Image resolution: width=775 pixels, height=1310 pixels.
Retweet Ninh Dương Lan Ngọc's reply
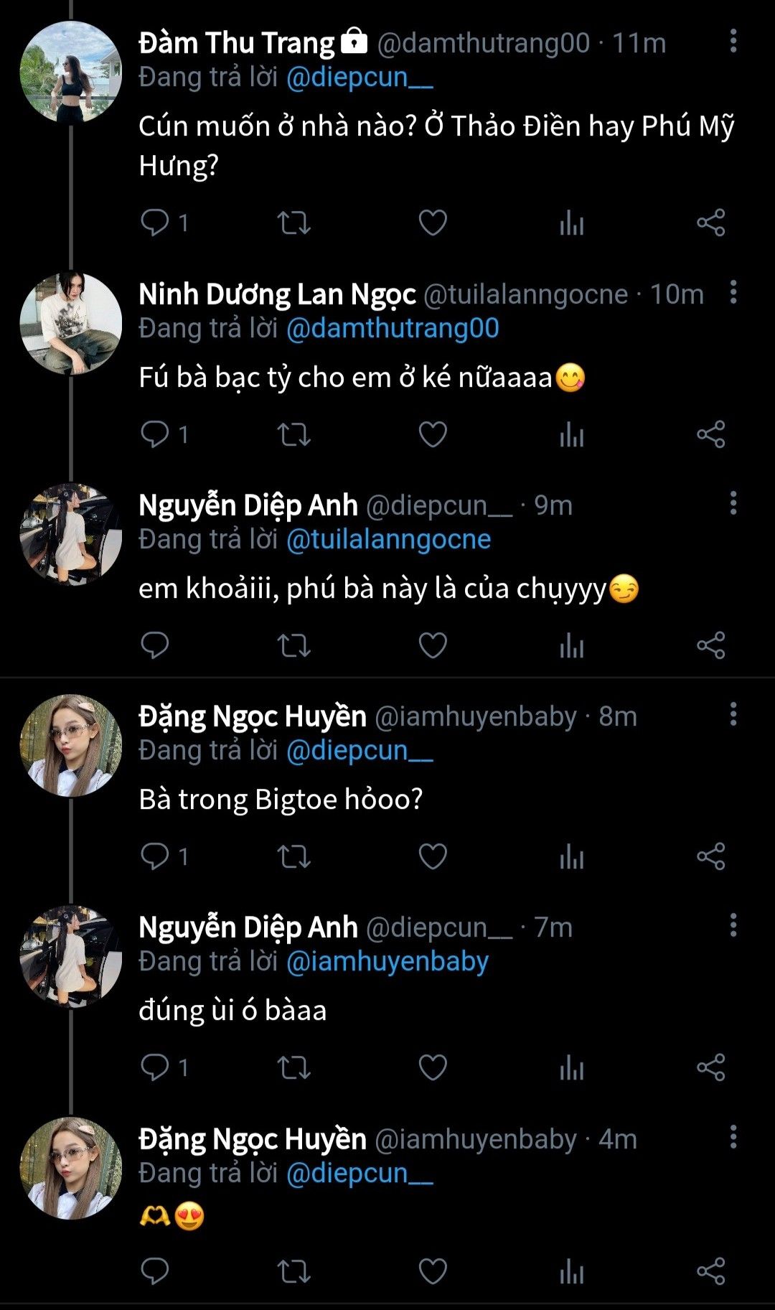pos(293,434)
